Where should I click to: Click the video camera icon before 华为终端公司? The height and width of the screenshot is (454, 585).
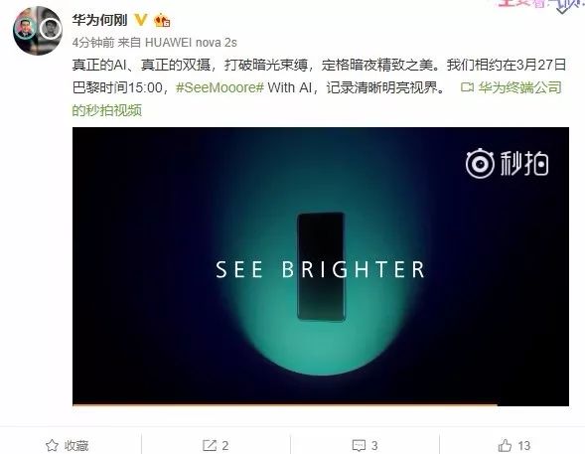pyautogui.click(x=467, y=87)
